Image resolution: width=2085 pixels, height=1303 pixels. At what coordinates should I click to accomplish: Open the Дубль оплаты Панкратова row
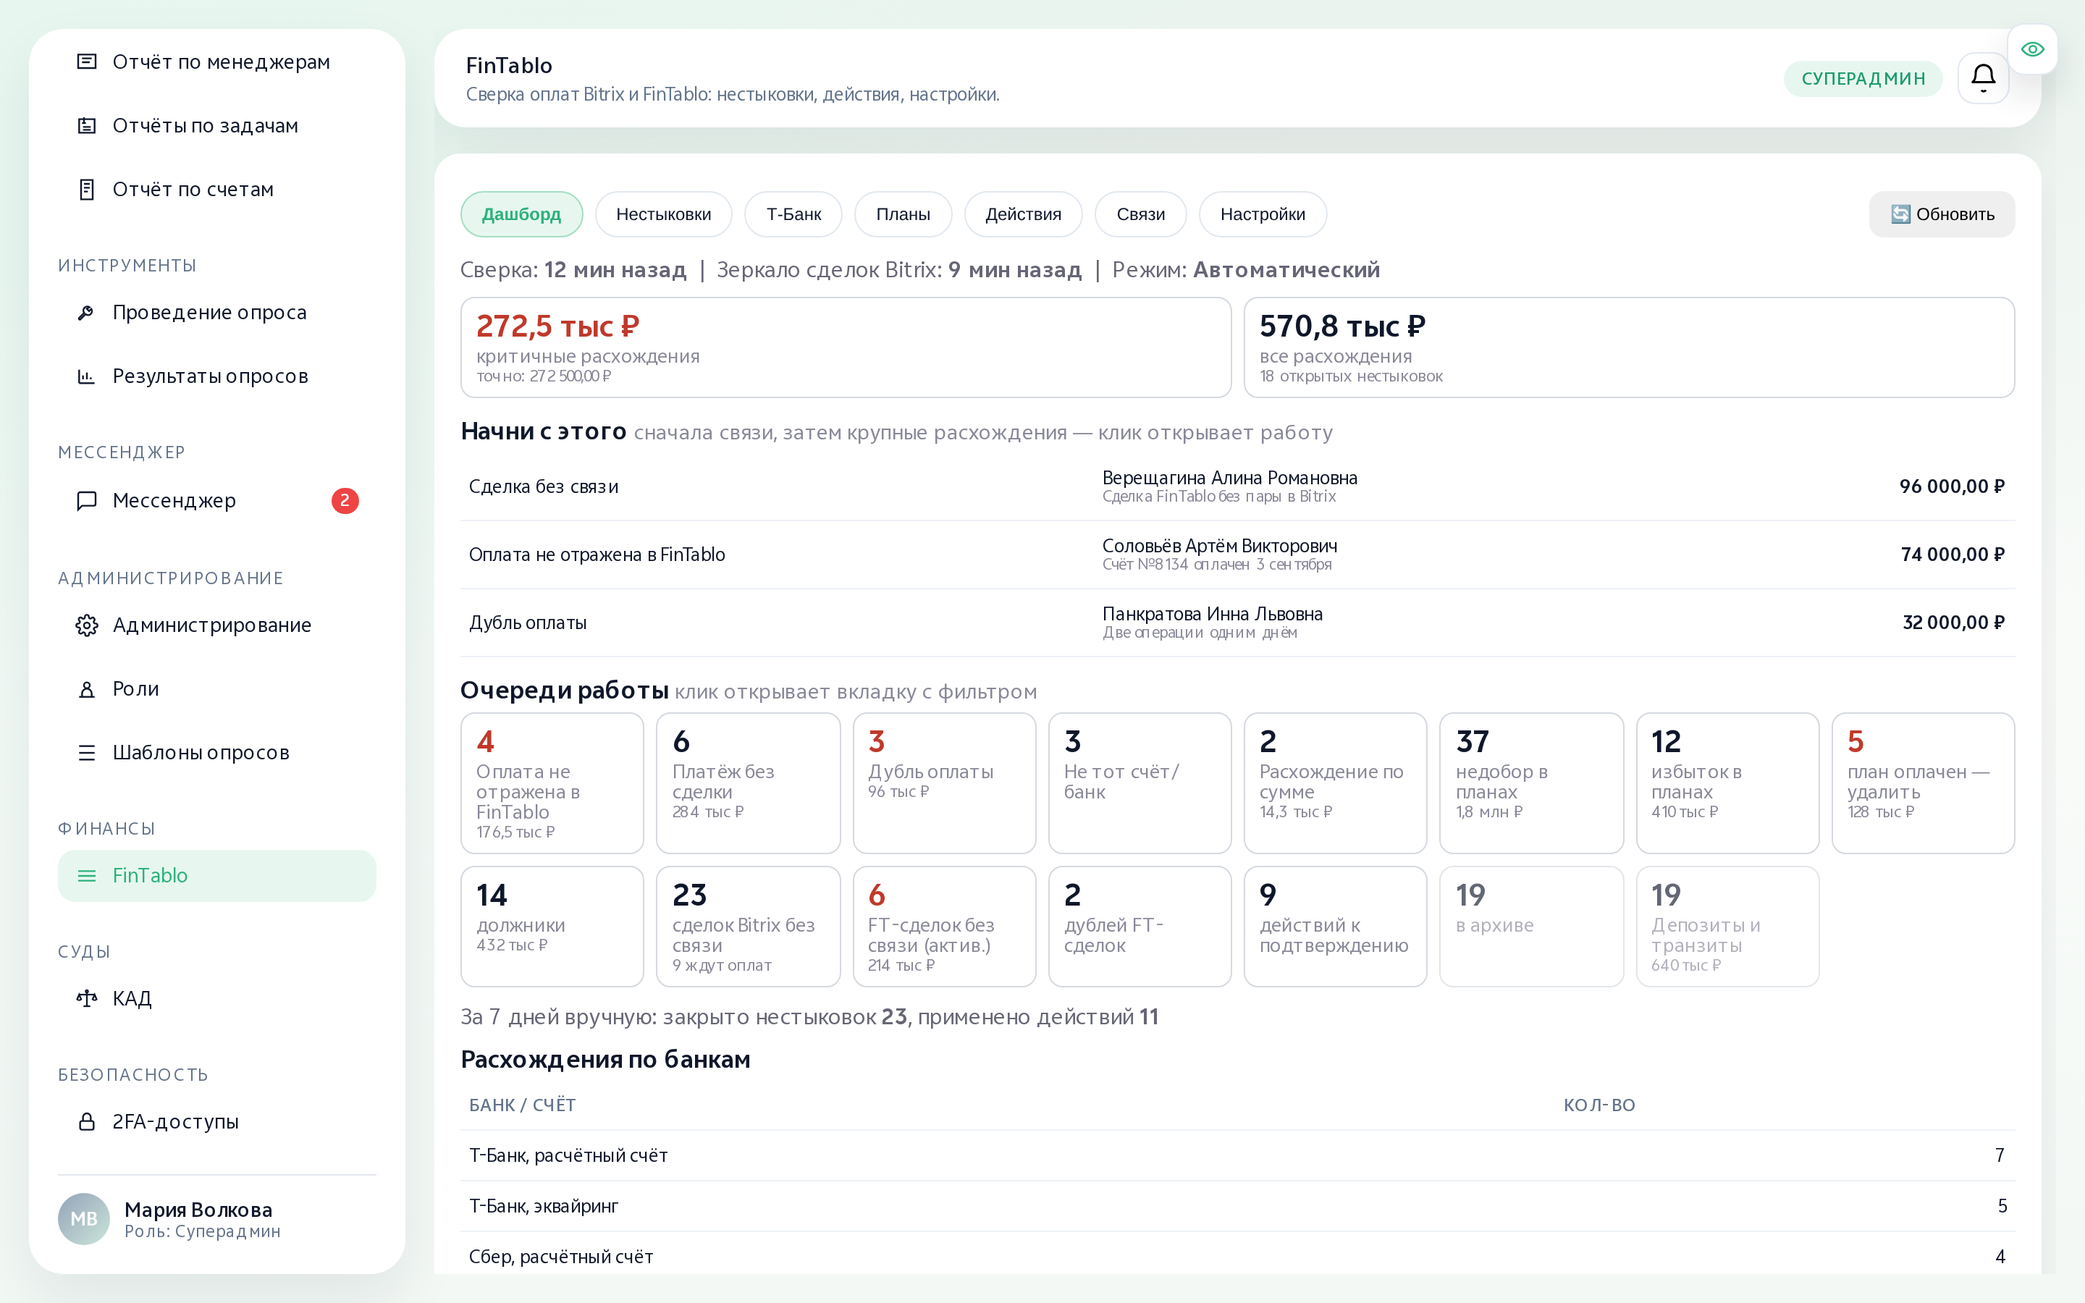click(x=1237, y=623)
